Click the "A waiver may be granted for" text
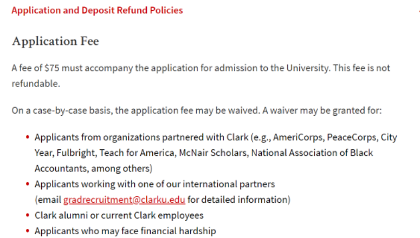 (322, 110)
